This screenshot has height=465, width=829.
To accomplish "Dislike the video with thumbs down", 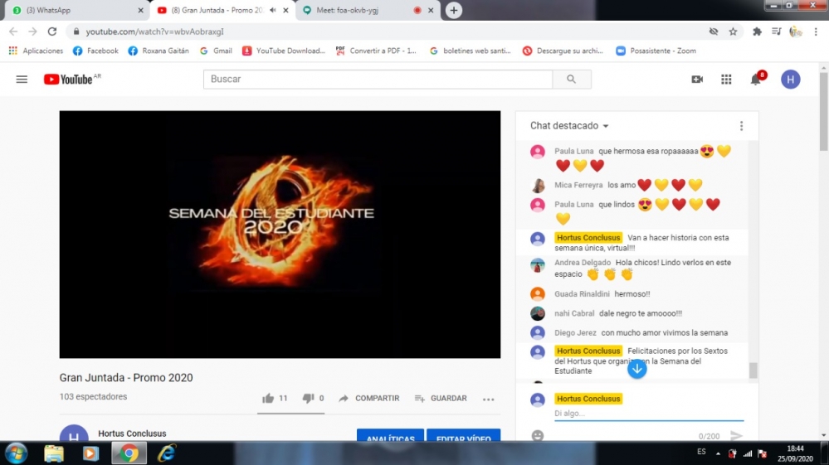I will click(308, 399).
